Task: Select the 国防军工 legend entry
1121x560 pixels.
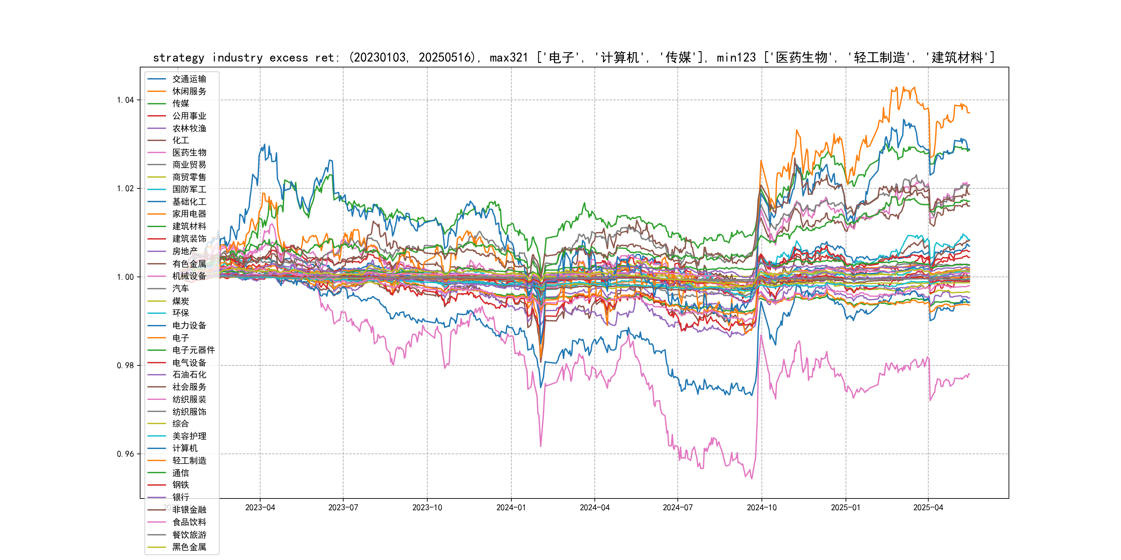Action: tap(189, 189)
